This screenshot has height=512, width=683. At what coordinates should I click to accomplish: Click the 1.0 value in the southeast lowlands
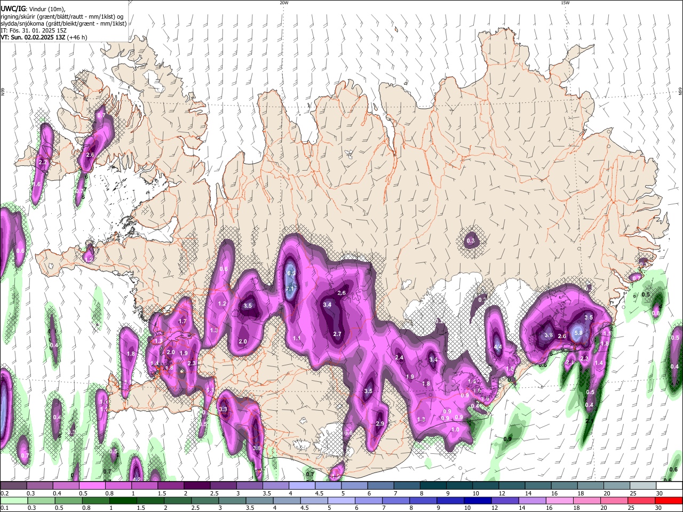click(x=455, y=429)
